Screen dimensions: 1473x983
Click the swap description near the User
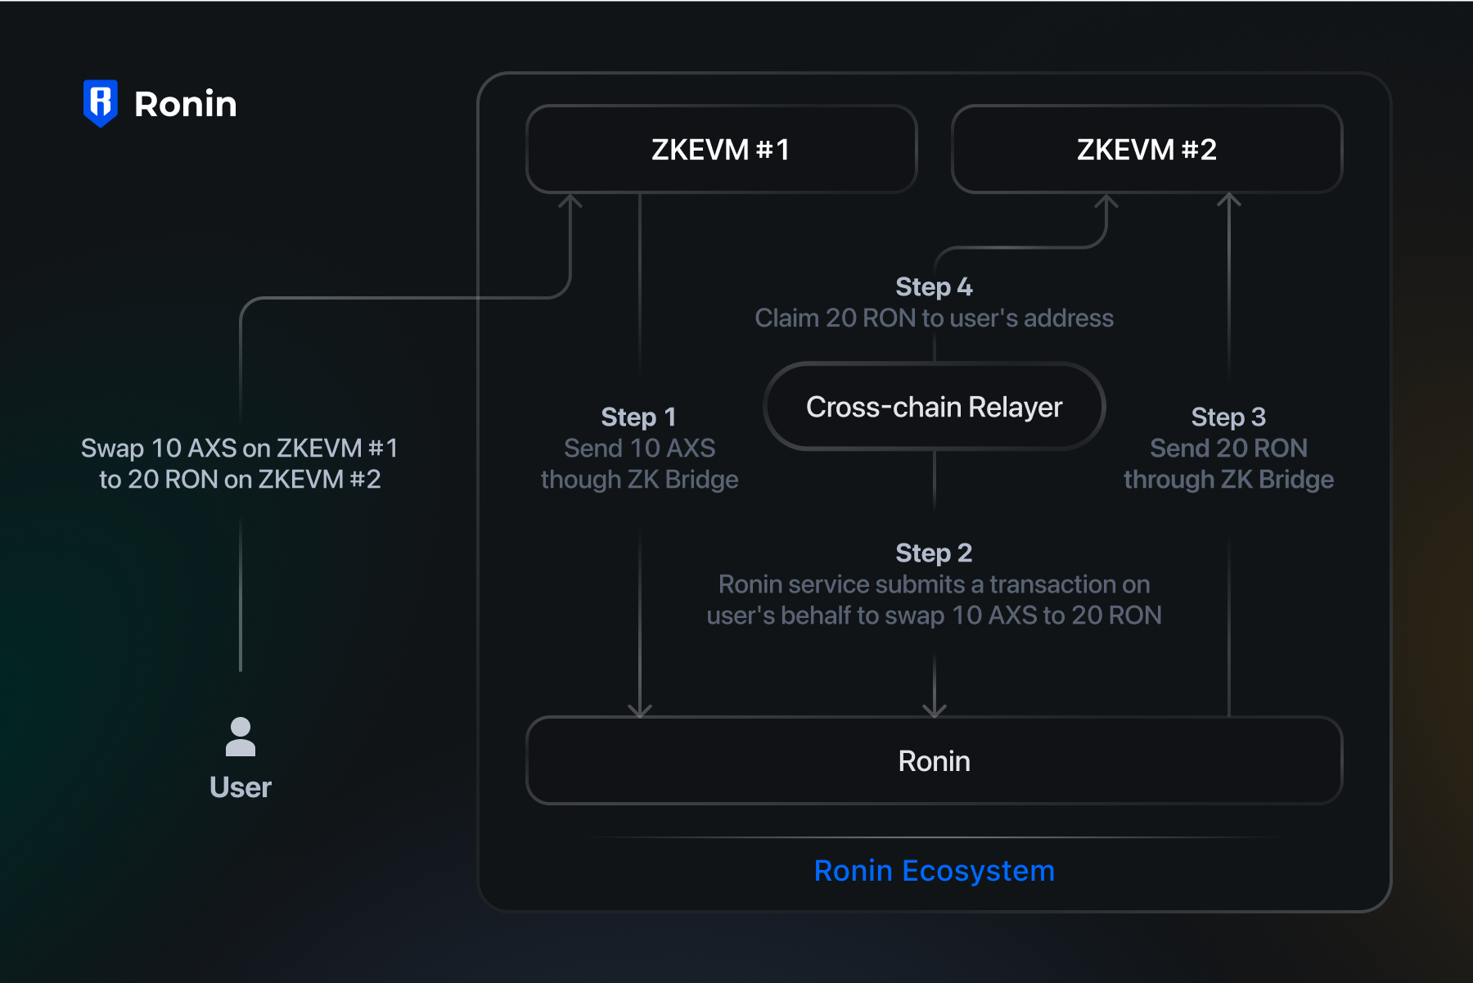click(241, 464)
